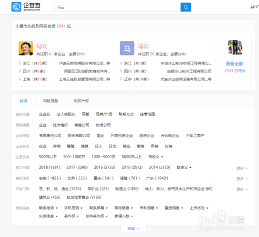The image size is (259, 237).
Task: Filter enterprise status by 在业
Action: coord(43,146)
